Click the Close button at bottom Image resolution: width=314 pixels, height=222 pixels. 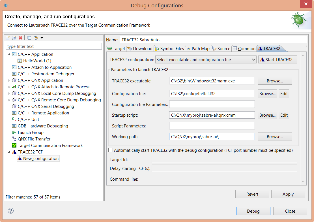(290, 211)
